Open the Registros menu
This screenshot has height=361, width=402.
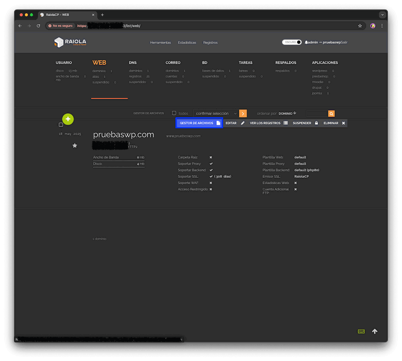[210, 42]
